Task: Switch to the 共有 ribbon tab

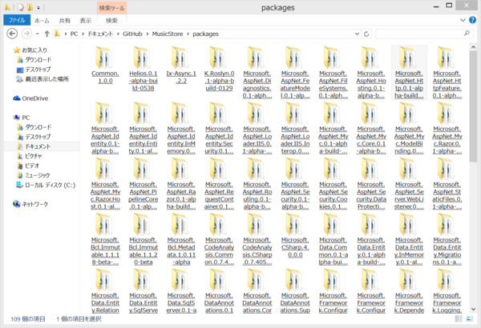Action: pyautogui.click(x=64, y=21)
